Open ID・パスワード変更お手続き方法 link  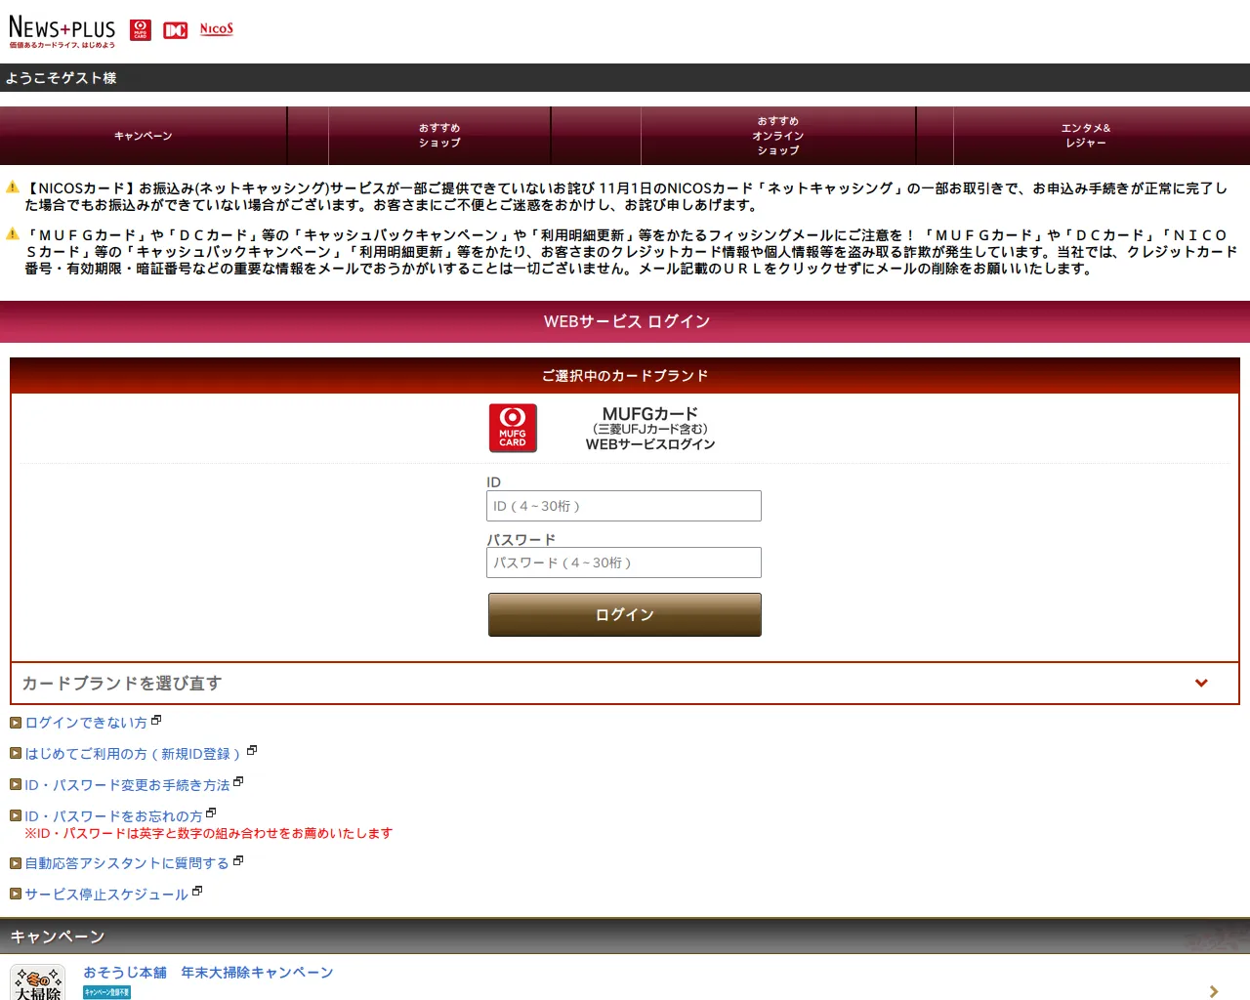point(127,785)
